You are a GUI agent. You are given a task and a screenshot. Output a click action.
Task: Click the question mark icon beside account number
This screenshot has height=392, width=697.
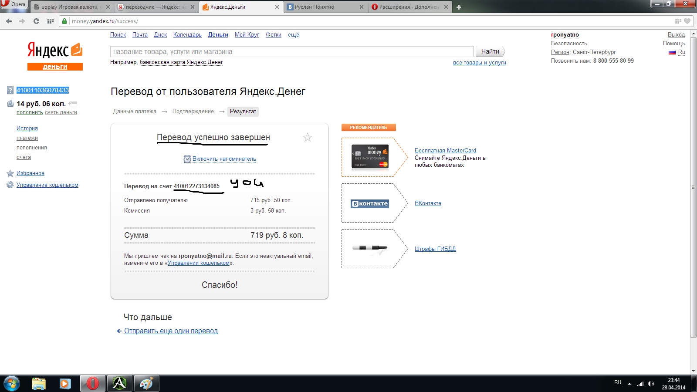click(10, 91)
